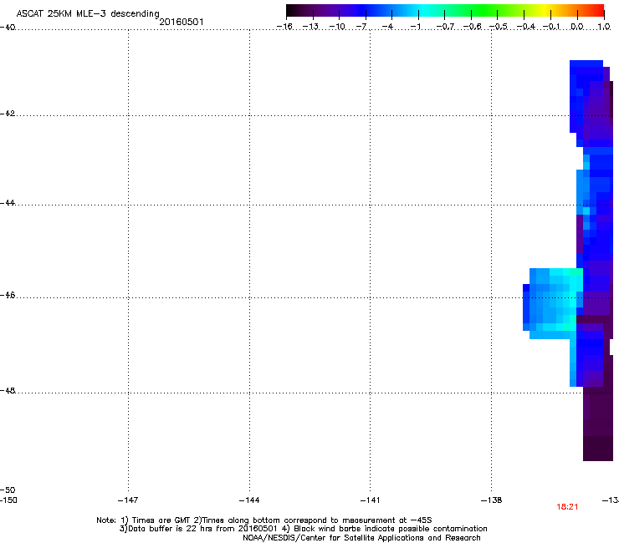This screenshot has height=543, width=619.
Task: Click the -7 value on the color scale
Action: (x=361, y=27)
